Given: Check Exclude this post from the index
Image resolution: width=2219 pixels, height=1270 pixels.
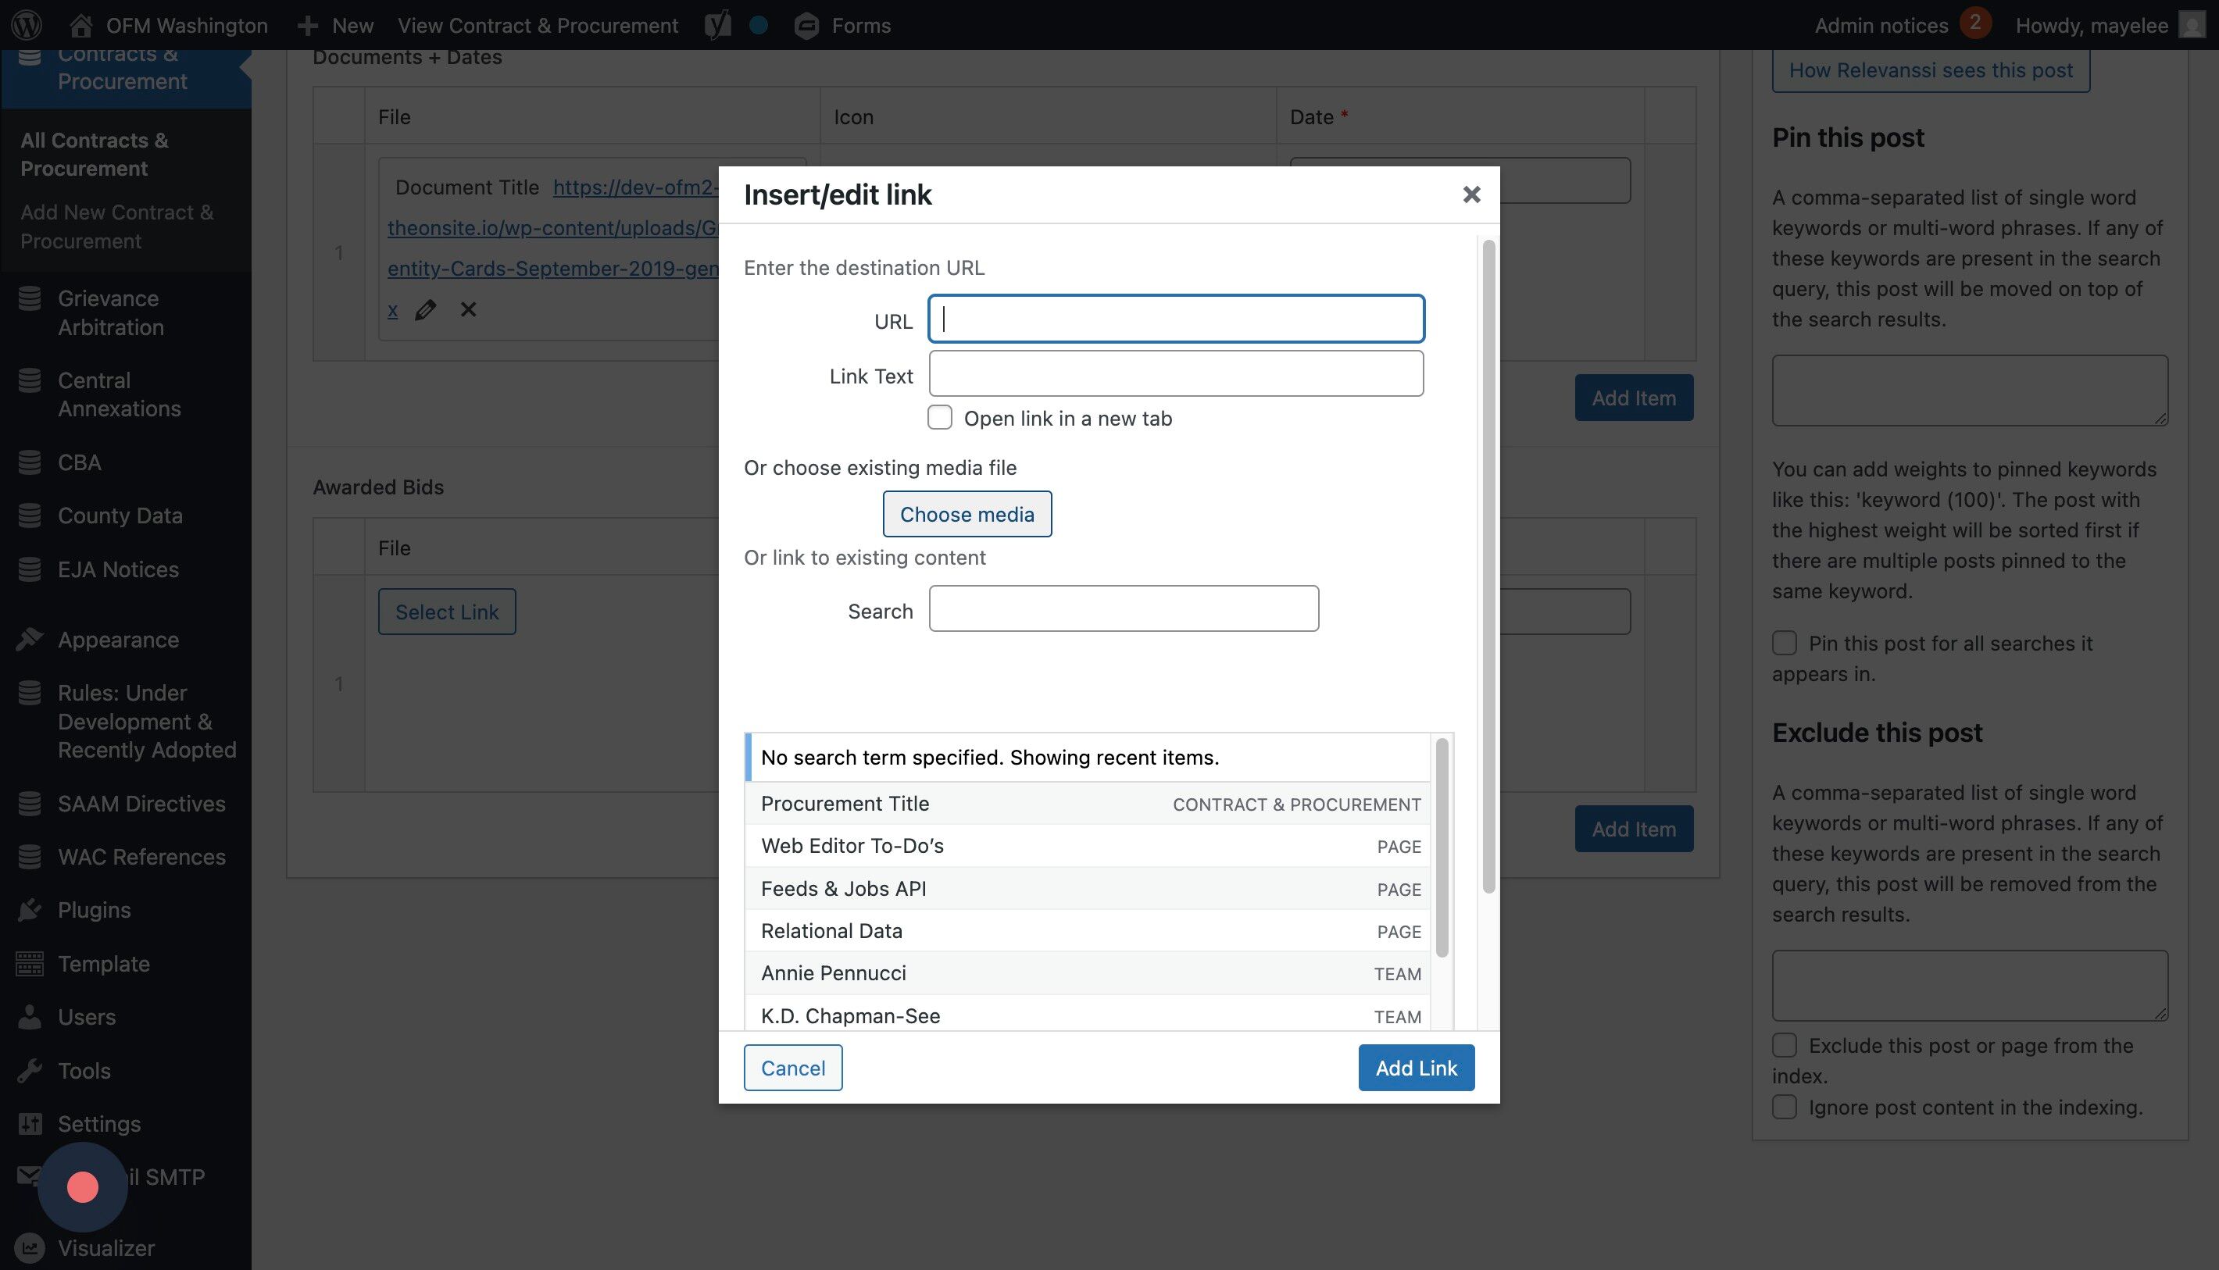Looking at the screenshot, I should (1785, 1045).
